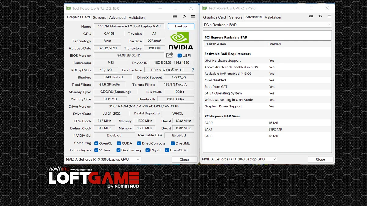Click Close button in left GPU-Z window
This screenshot has height=206, width=367.
pos(184,159)
